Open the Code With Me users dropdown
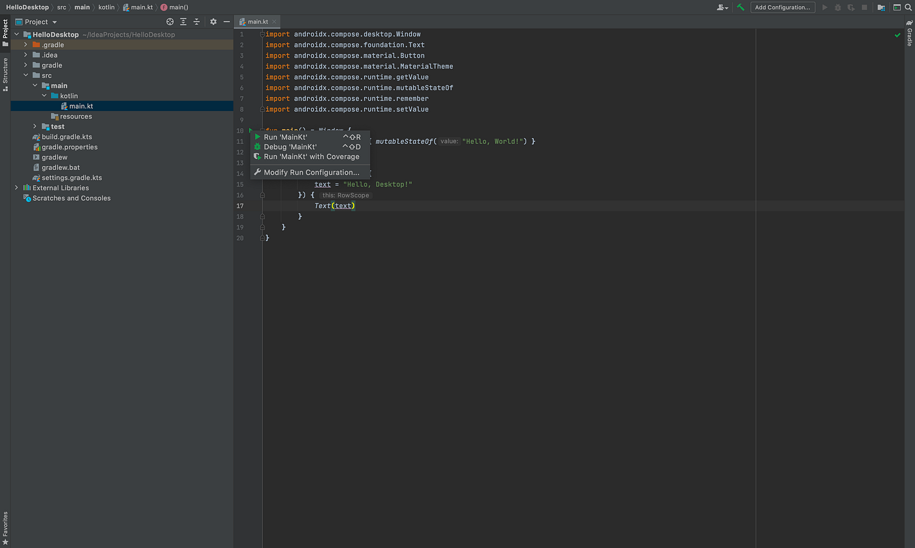This screenshot has width=915, height=548. tap(722, 7)
